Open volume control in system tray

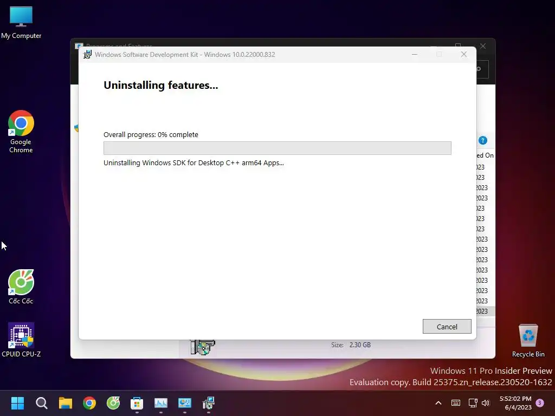tap(486, 403)
